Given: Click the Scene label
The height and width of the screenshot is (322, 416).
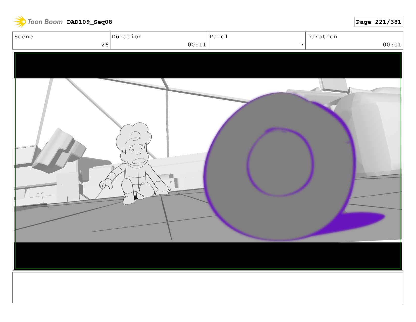Looking at the screenshot, I should click(x=23, y=37).
